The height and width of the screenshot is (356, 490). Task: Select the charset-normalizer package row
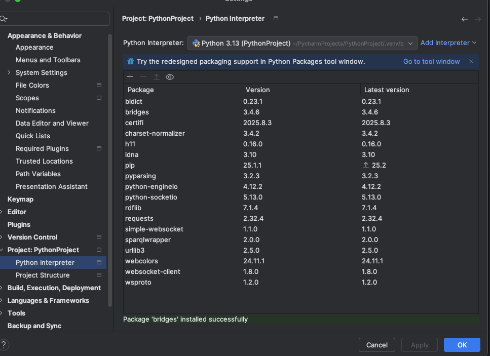point(301,133)
